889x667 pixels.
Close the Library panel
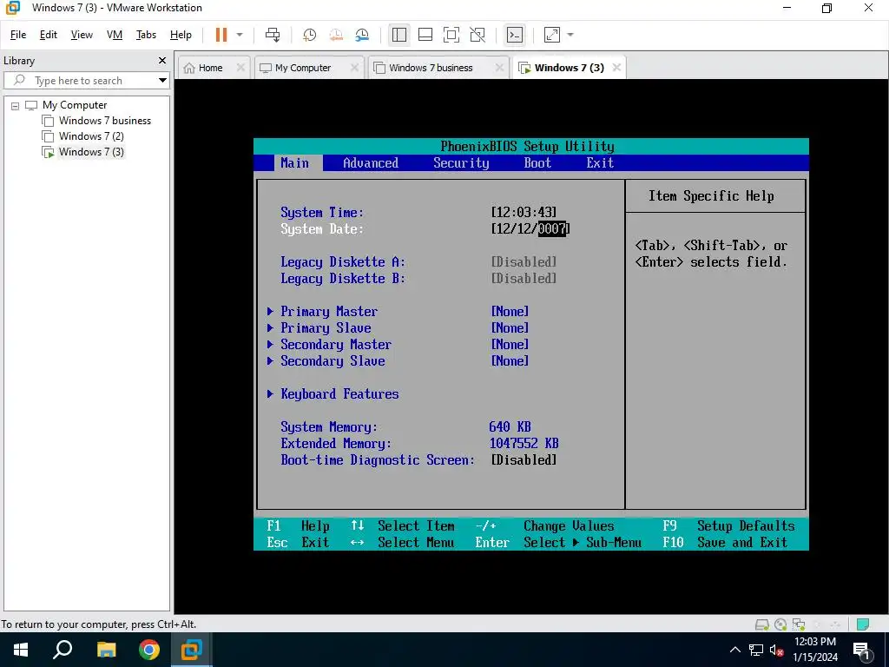point(162,60)
